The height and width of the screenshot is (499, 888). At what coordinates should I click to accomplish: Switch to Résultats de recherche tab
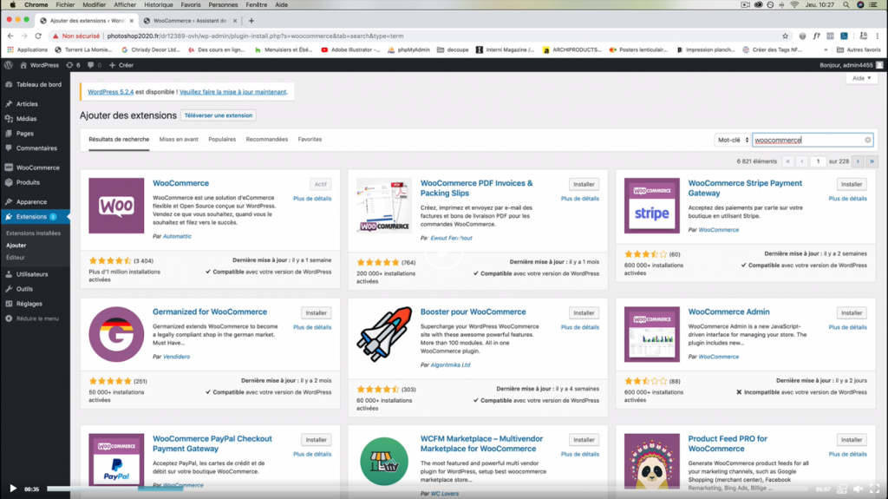pos(119,140)
